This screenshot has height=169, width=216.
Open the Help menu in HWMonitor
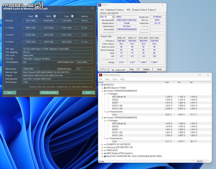[x=122, y=79]
